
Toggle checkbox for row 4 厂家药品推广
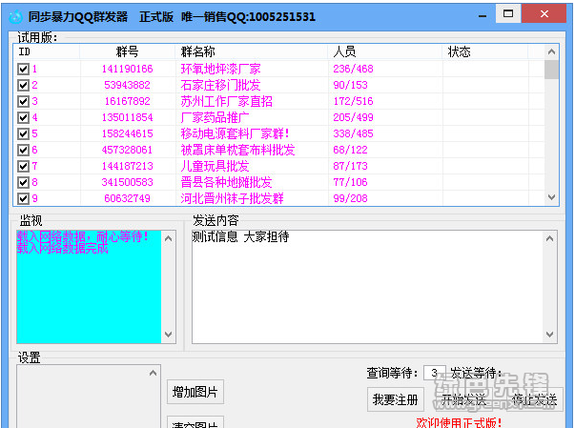(x=23, y=117)
